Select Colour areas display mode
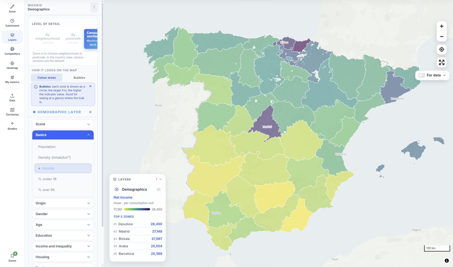Image resolution: width=453 pixels, height=267 pixels. click(47, 78)
